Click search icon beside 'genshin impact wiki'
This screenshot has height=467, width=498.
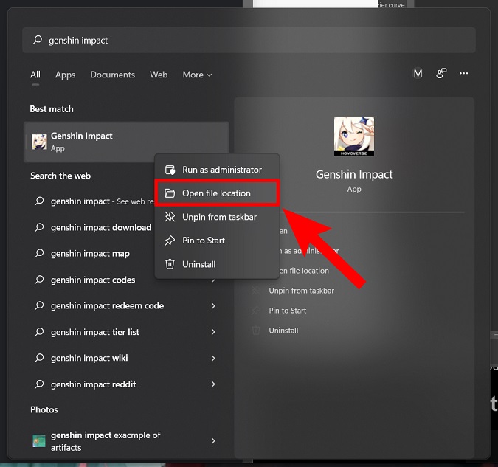39,358
